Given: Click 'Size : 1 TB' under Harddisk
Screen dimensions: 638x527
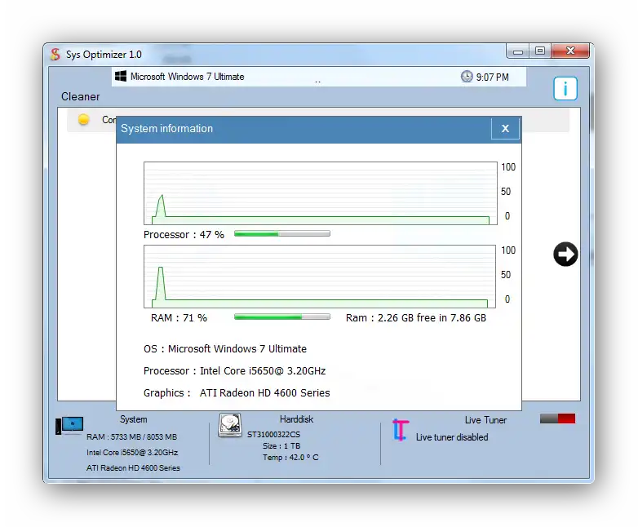Looking at the screenshot, I should (281, 446).
